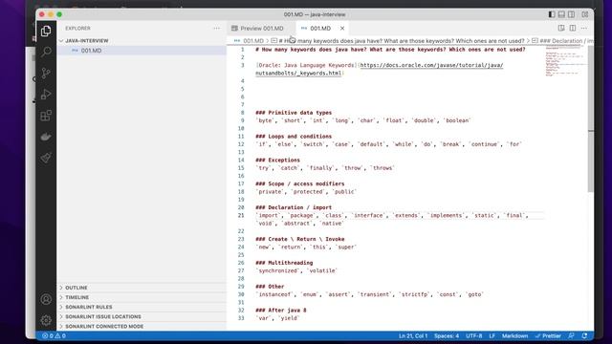The width and height of the screenshot is (612, 344).
Task: Expand the SonarLint Rules section
Action: 89,307
